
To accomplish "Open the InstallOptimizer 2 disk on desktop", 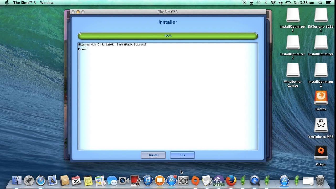I will pyautogui.click(x=293, y=15).
